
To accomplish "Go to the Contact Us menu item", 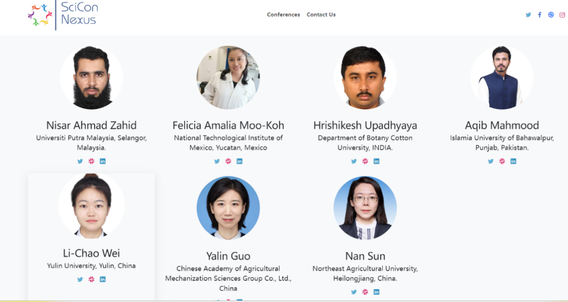I will coord(321,15).
